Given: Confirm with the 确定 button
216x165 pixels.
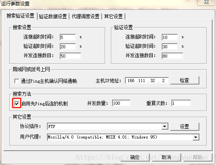Looking at the screenshot, I should click(x=135, y=157).
